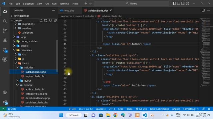Screen dimensions: 213x119
Task: Open the remote window indicator in status bar
Action: point(4,109)
